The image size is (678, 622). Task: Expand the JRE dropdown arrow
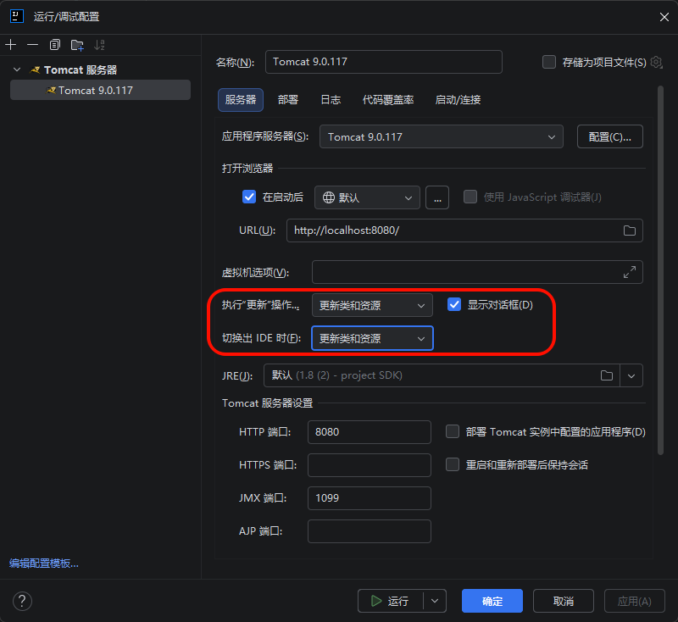click(631, 375)
